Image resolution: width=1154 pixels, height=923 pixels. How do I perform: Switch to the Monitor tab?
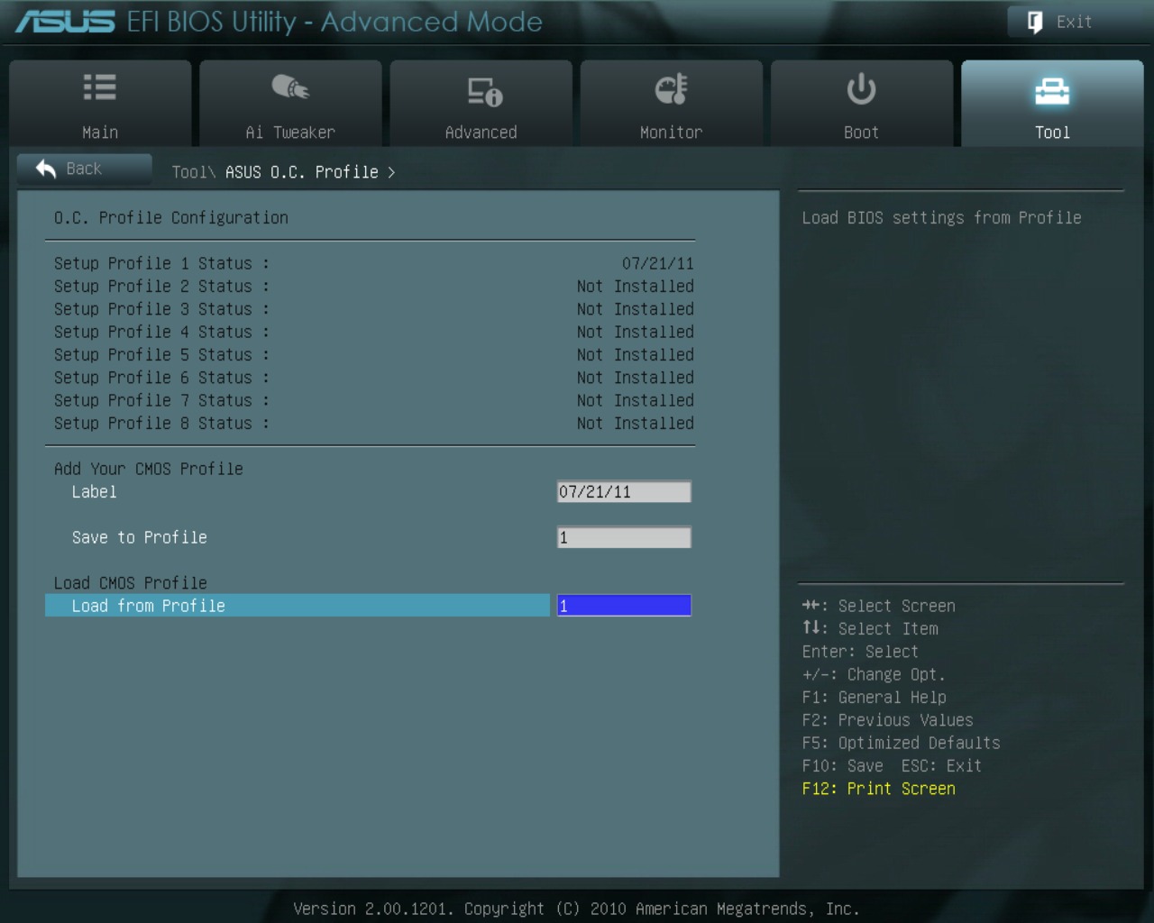click(671, 104)
